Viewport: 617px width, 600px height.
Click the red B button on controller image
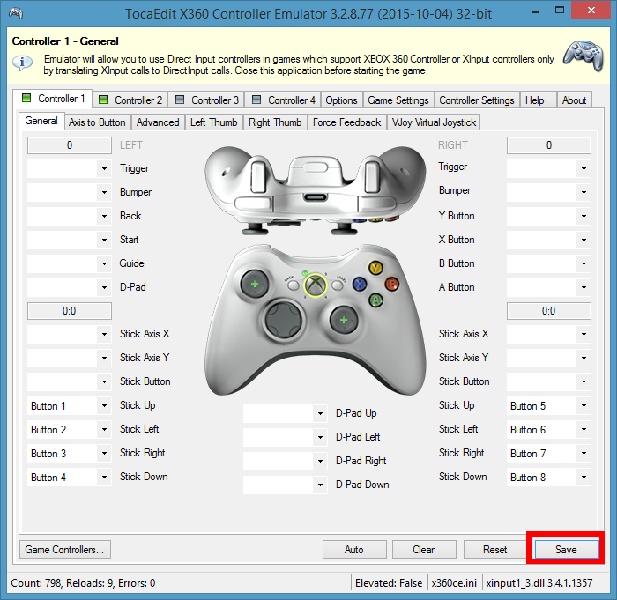coord(391,284)
